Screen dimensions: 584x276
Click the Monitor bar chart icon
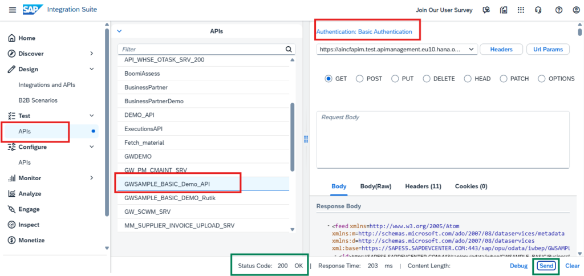coord(11,178)
